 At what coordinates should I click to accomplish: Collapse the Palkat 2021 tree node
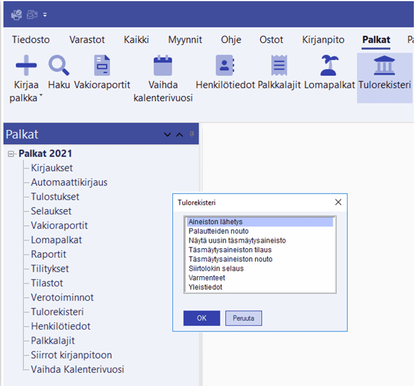click(x=11, y=154)
